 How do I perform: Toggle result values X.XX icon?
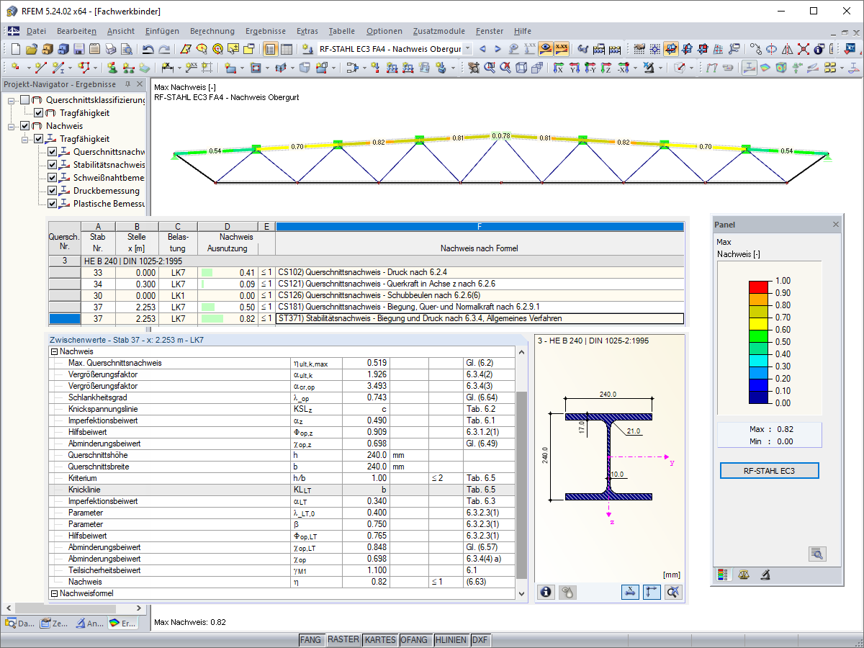(x=562, y=49)
